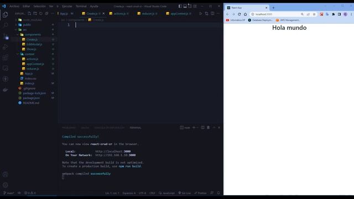Create a new terminal with the plus icon

(194, 128)
